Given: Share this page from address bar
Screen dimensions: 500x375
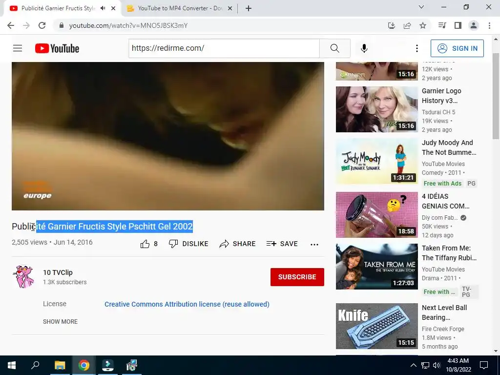Looking at the screenshot, I should (407, 25).
